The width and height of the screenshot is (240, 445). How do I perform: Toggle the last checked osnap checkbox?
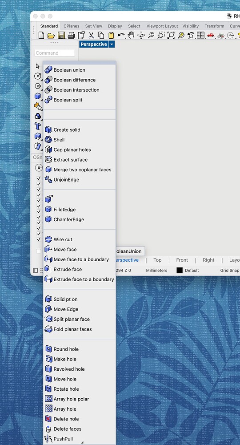pyautogui.click(x=39, y=239)
